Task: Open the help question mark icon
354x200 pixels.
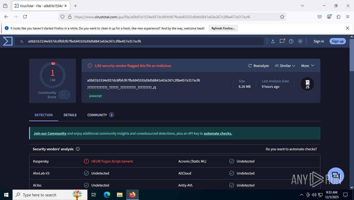Action: (291, 41)
